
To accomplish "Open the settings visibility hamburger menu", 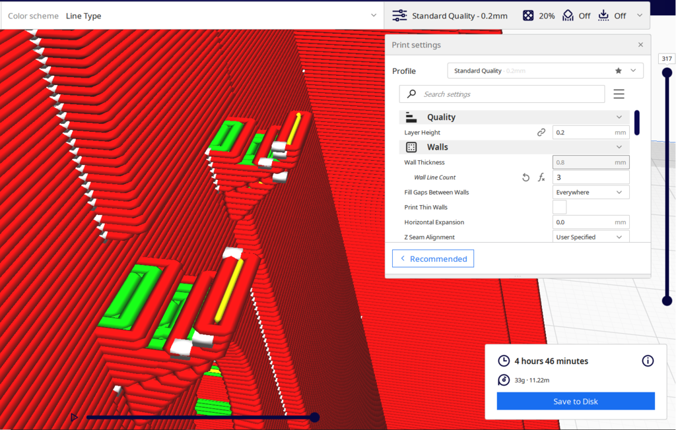I will (x=619, y=94).
